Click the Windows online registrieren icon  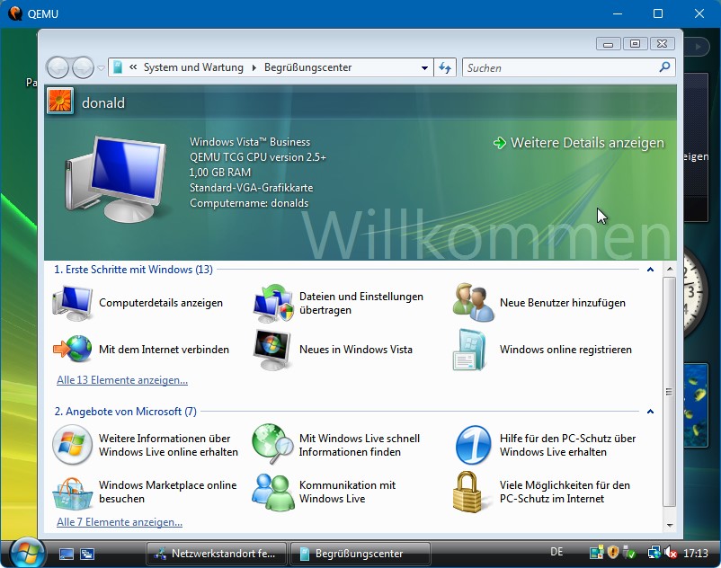tap(471, 350)
